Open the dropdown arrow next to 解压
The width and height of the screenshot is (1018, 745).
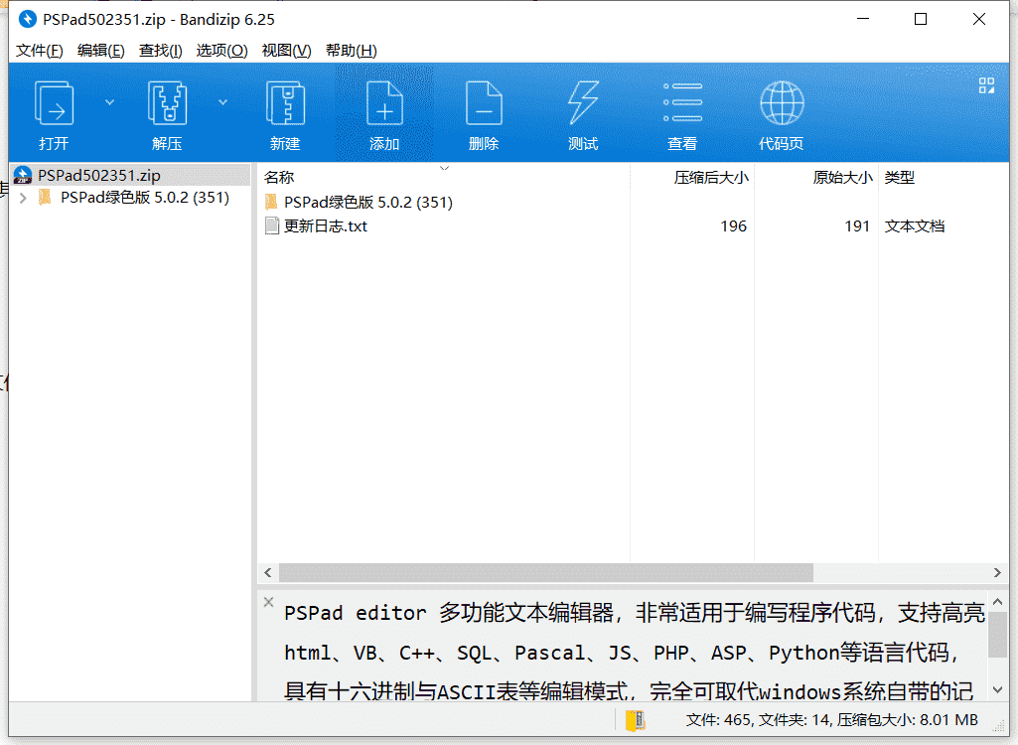pos(222,102)
